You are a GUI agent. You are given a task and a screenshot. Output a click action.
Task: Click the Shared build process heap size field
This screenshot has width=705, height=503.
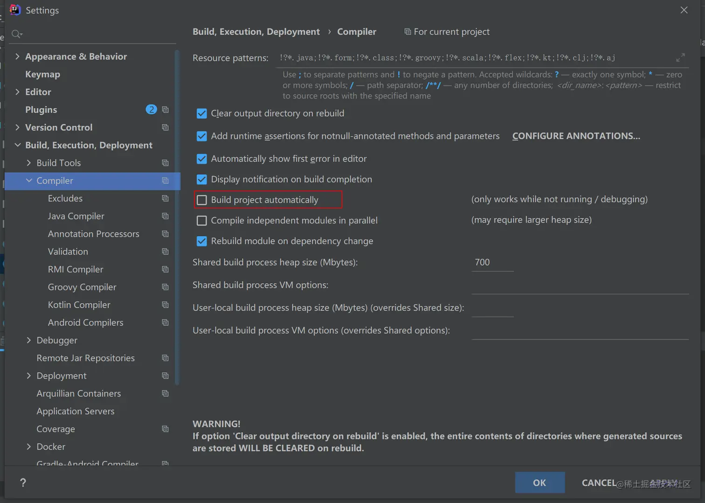[492, 263]
